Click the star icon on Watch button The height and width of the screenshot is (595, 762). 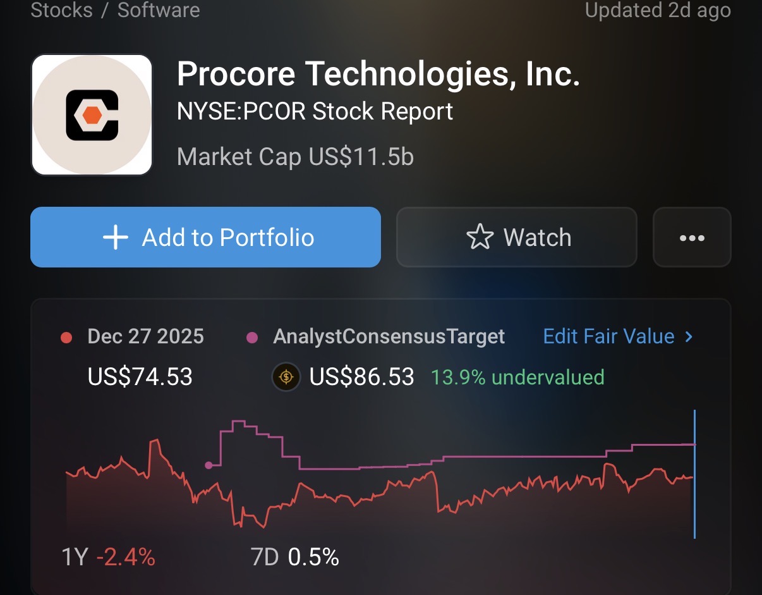click(480, 238)
